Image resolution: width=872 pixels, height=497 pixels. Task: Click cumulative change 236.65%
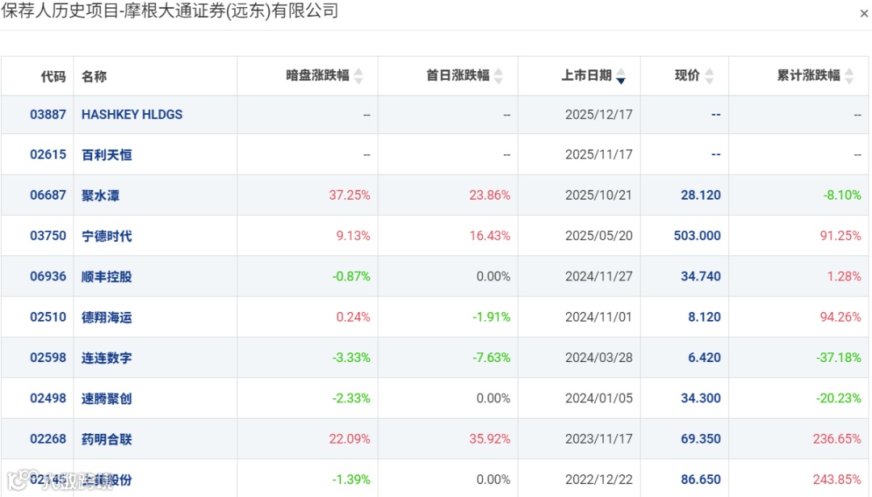(x=837, y=439)
